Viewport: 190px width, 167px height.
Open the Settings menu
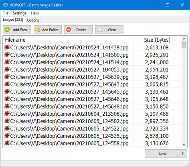click(x=20, y=13)
